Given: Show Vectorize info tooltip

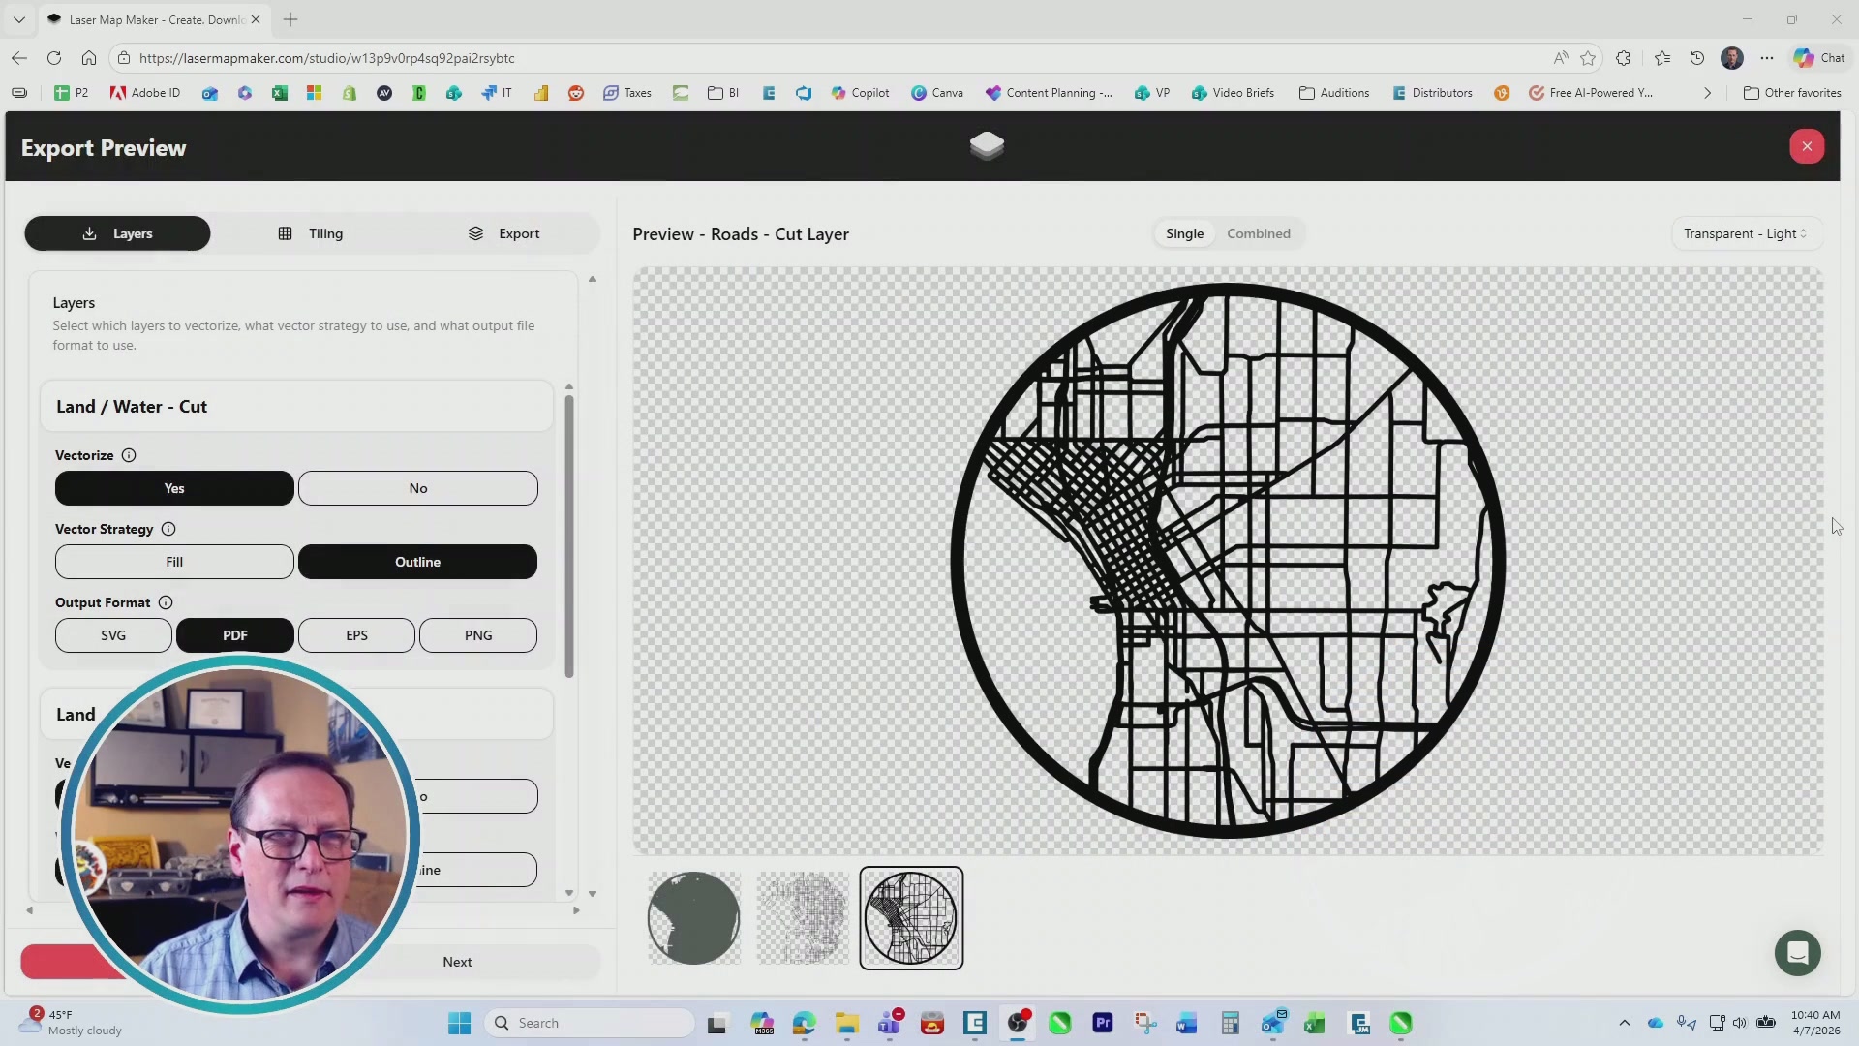Looking at the screenshot, I should 129,455.
